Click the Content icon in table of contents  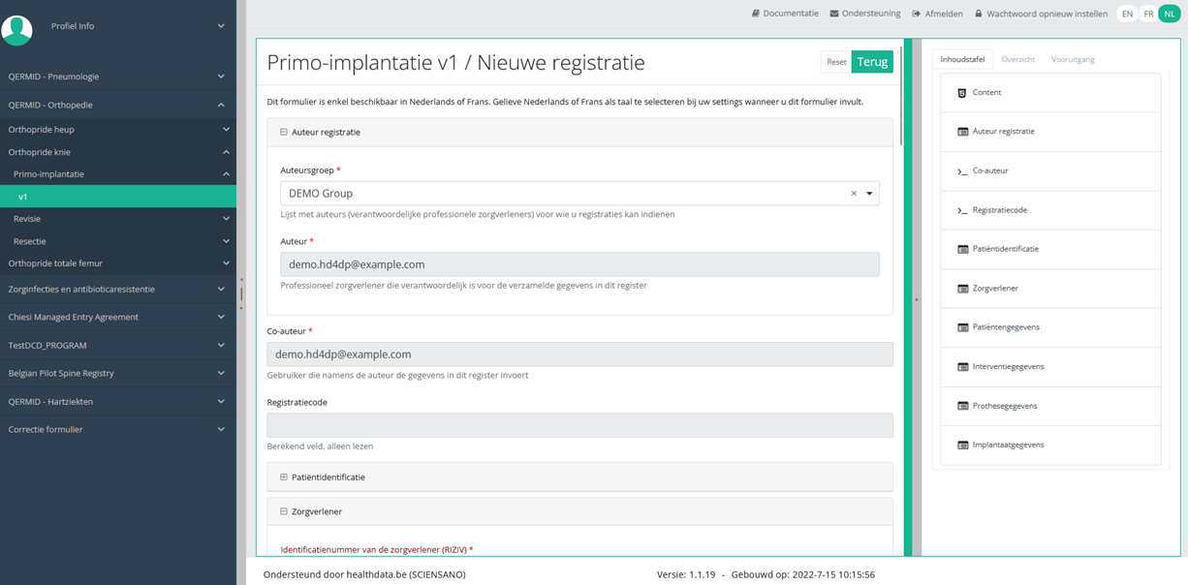[x=961, y=93]
